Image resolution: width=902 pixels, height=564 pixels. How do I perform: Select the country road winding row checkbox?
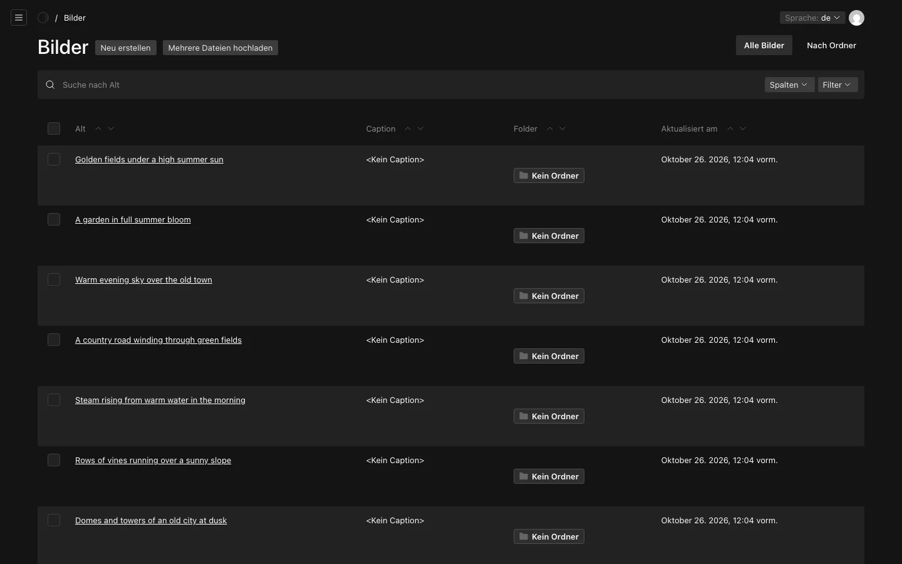pyautogui.click(x=54, y=340)
